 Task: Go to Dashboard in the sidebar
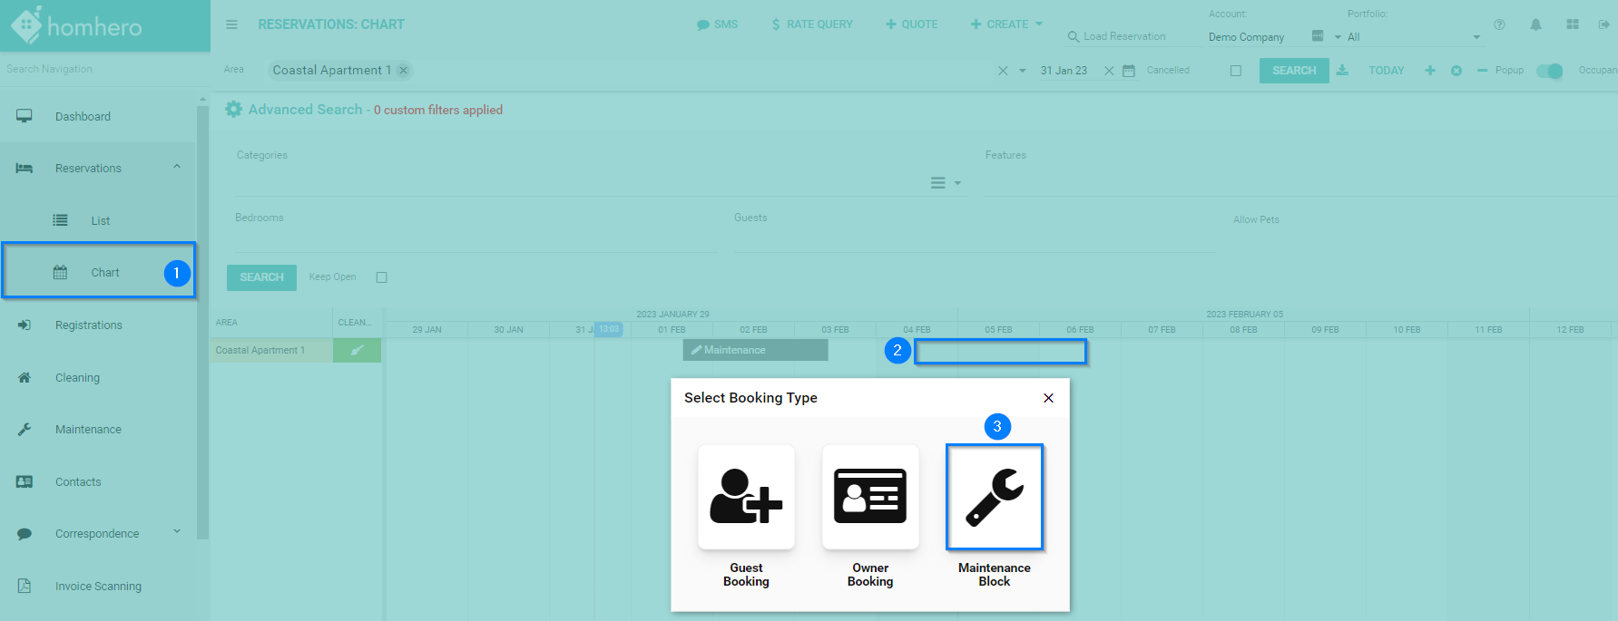[83, 117]
